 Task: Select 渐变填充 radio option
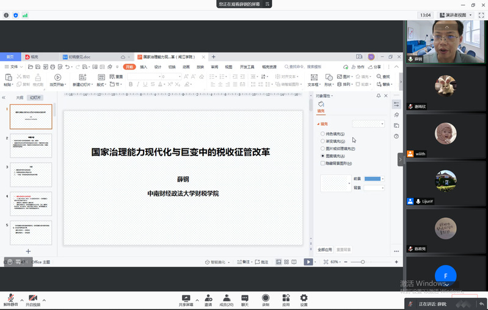tap(323, 141)
